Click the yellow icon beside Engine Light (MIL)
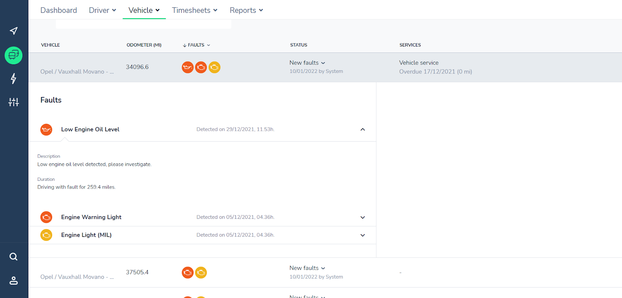The width and height of the screenshot is (622, 298). [x=46, y=235]
